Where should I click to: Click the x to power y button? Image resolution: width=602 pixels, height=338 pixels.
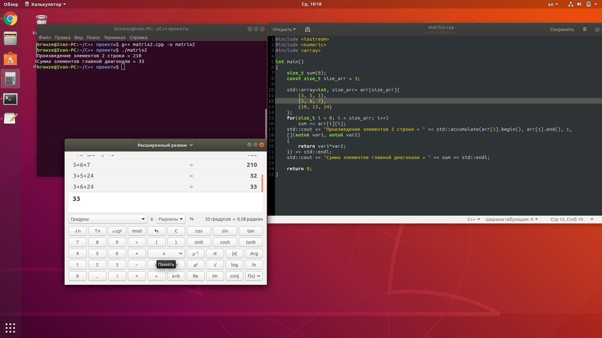[x=195, y=265]
